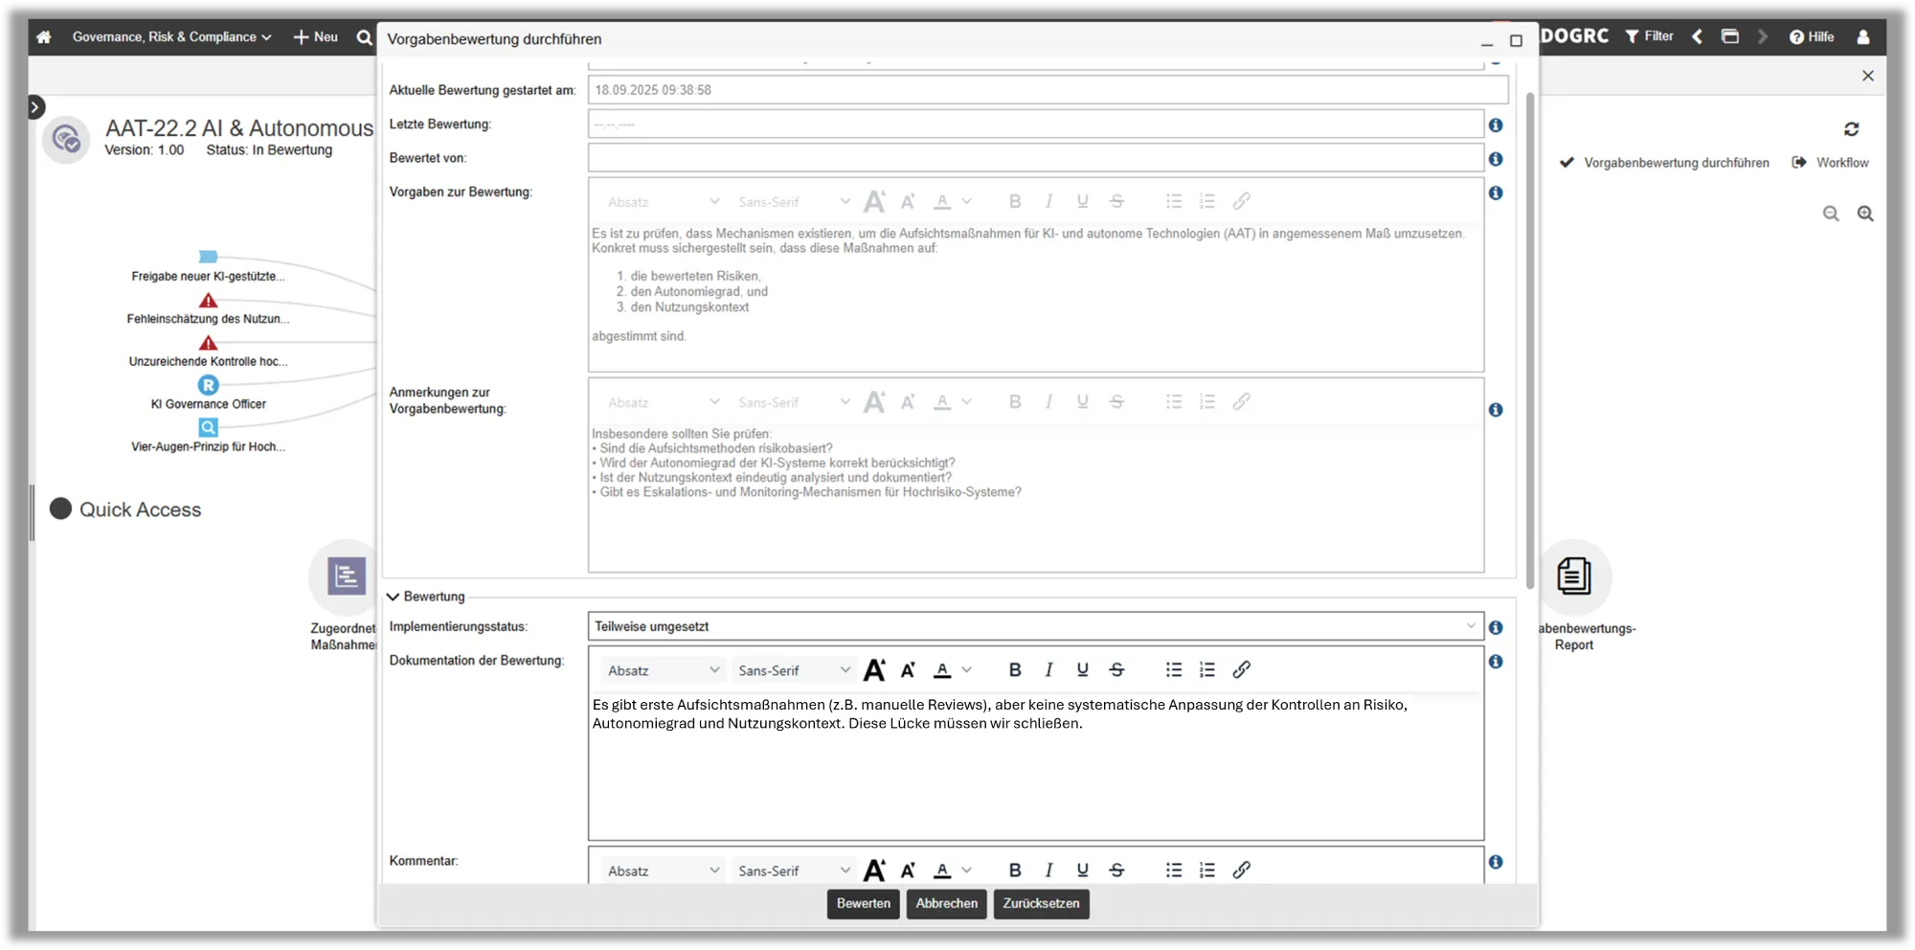Click the user profile icon
Image resolution: width=1915 pixels, height=950 pixels.
click(1862, 37)
